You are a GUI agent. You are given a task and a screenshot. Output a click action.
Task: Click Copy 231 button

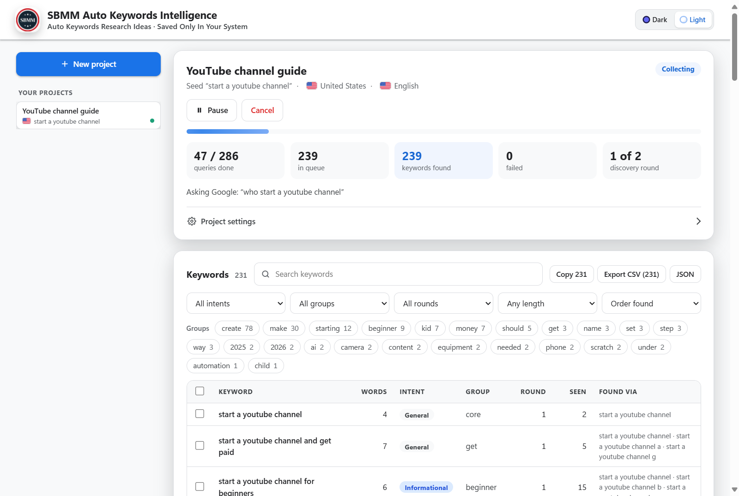(x=571, y=274)
